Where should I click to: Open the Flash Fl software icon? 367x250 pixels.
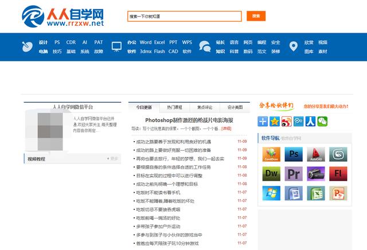pos(338,174)
